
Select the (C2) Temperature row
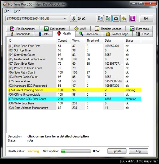pyautogui.click(x=74, y=81)
